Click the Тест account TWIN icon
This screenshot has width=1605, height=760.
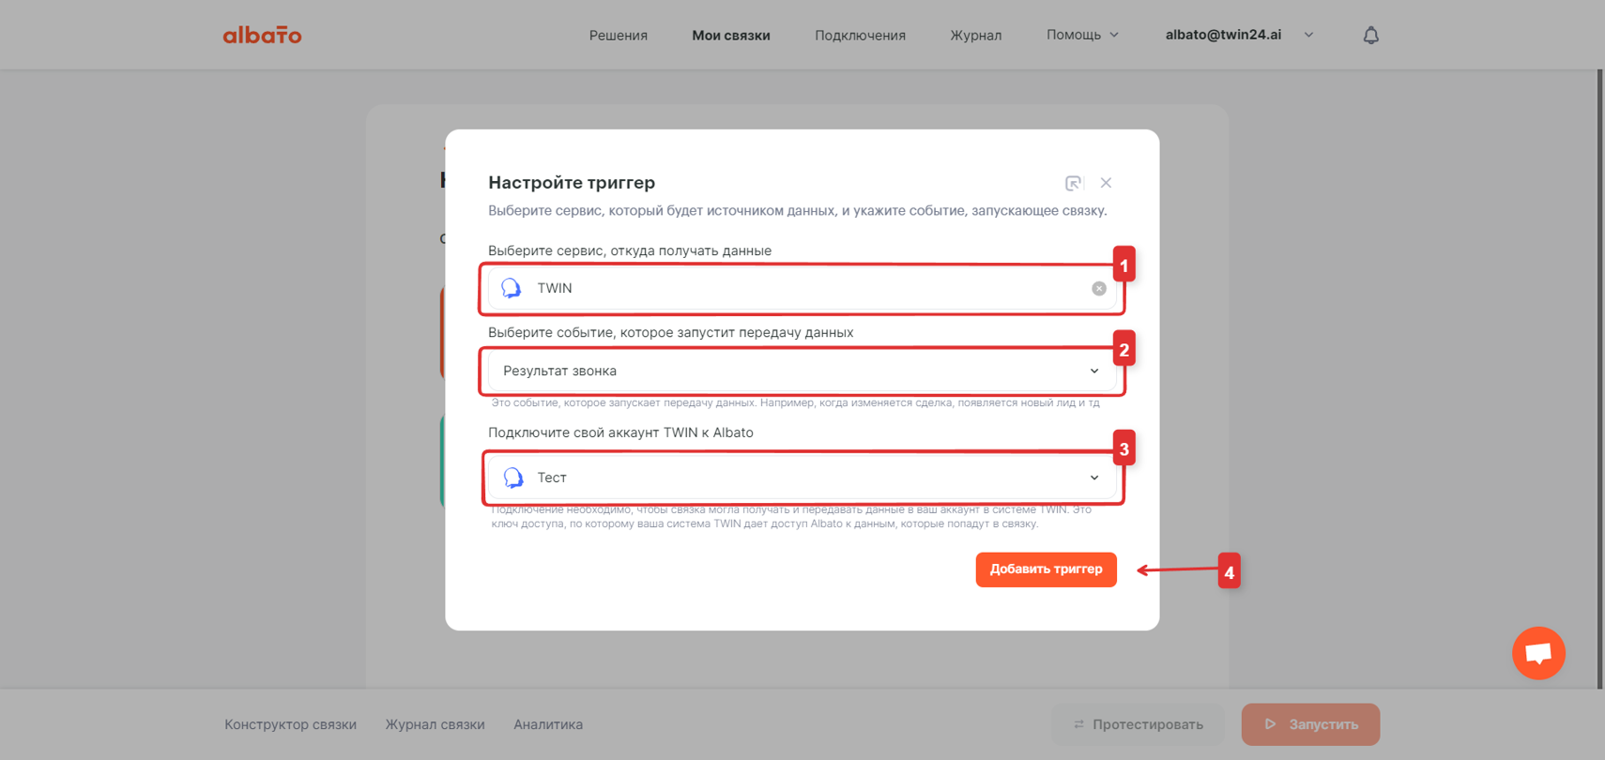click(x=512, y=478)
